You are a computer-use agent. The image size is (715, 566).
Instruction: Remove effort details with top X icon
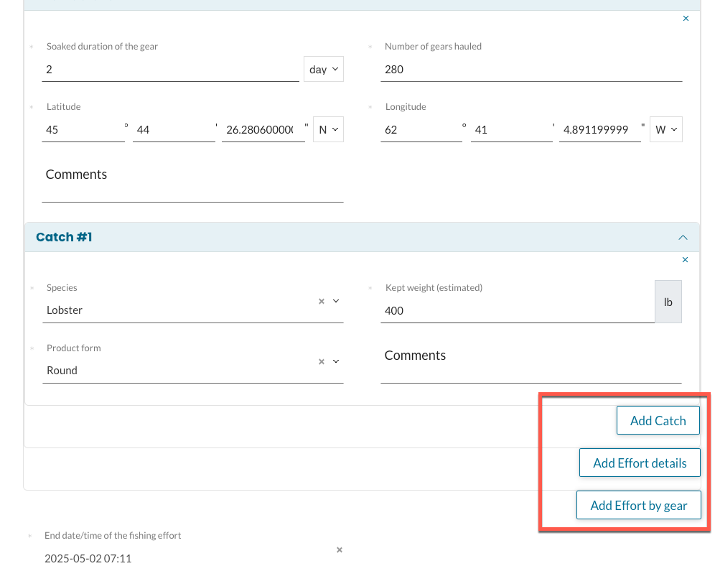[x=686, y=19]
